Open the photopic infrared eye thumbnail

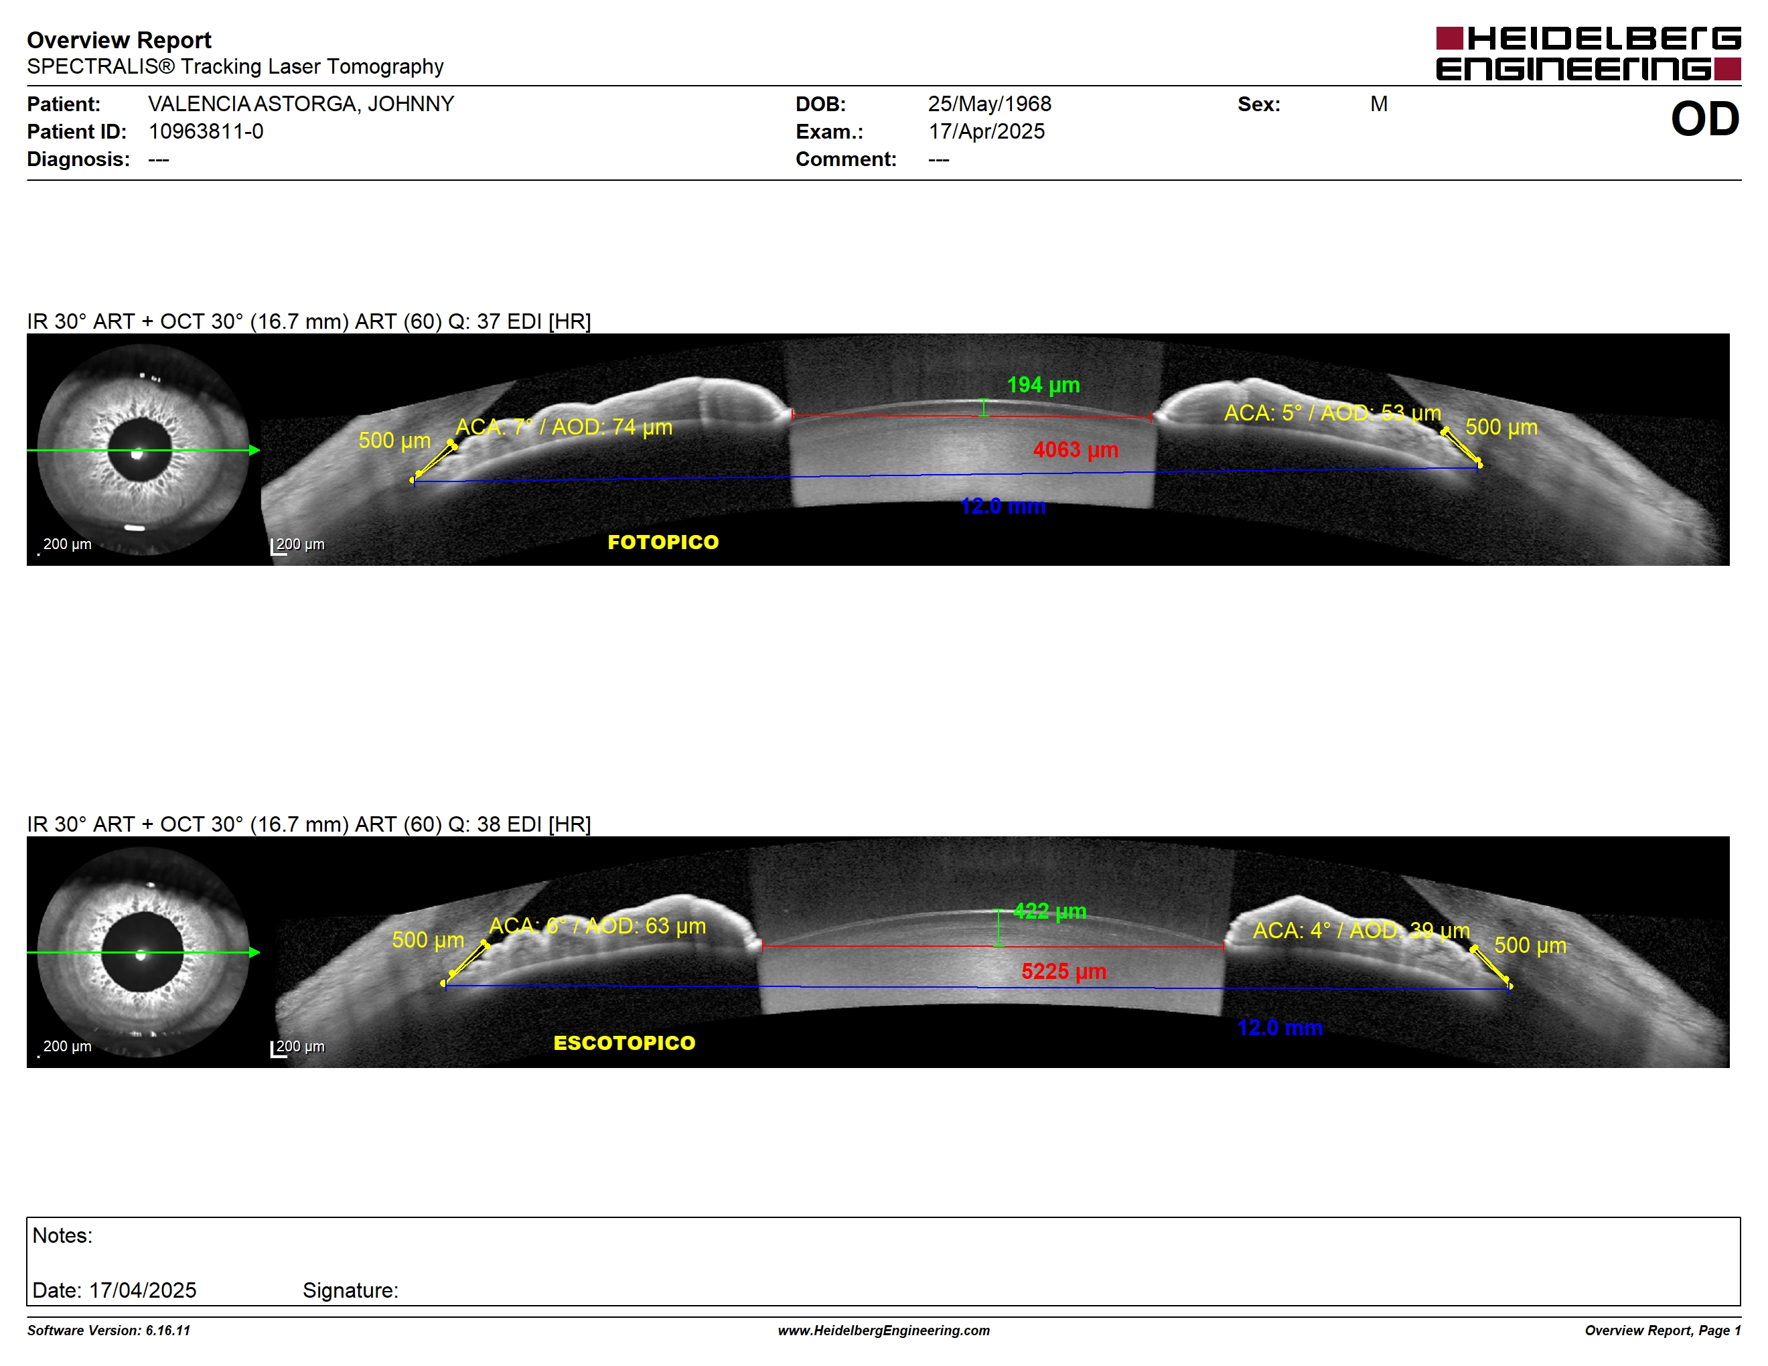[143, 449]
